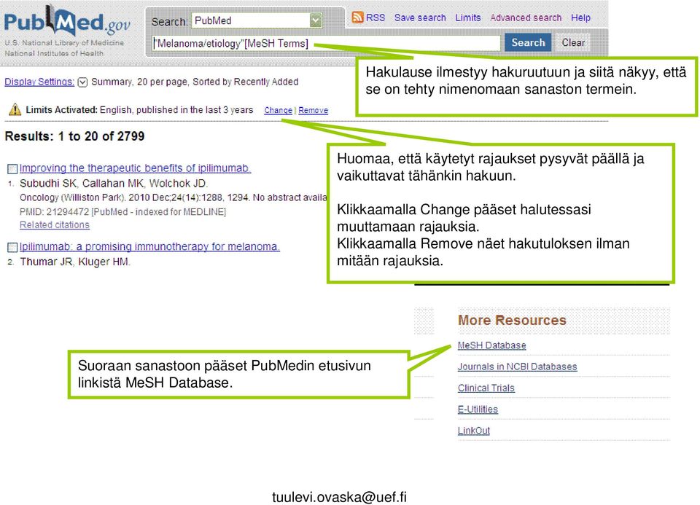
Task: Click Remove to clear limits
Action: (x=314, y=110)
